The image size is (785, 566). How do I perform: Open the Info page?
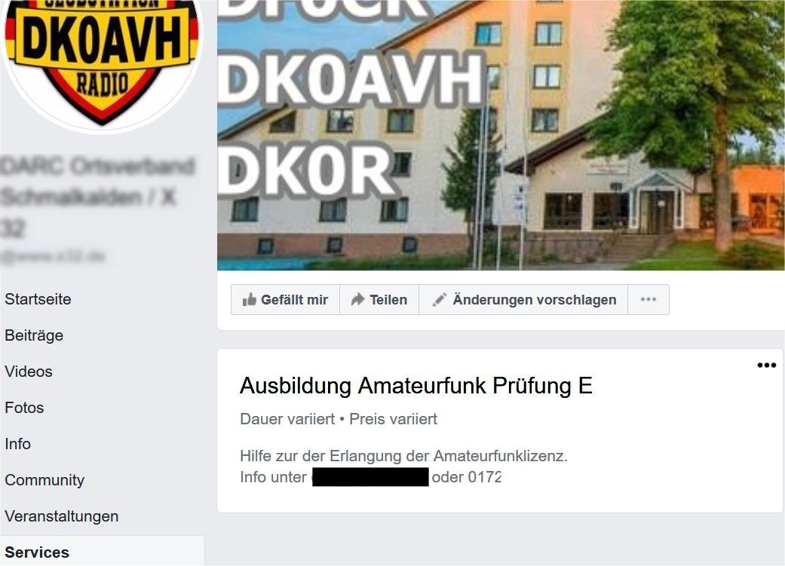(x=17, y=444)
